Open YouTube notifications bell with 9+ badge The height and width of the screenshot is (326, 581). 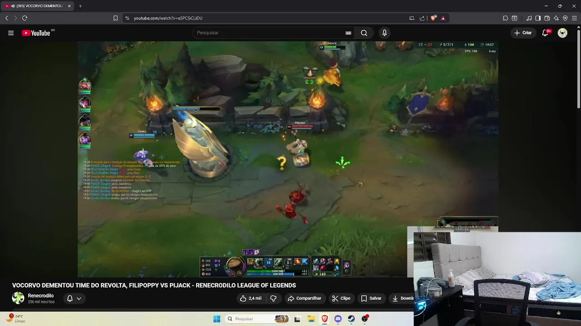(546, 33)
